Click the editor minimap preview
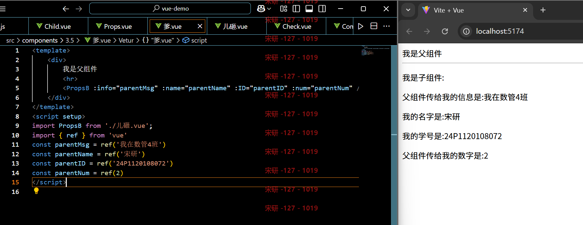 [376, 51]
